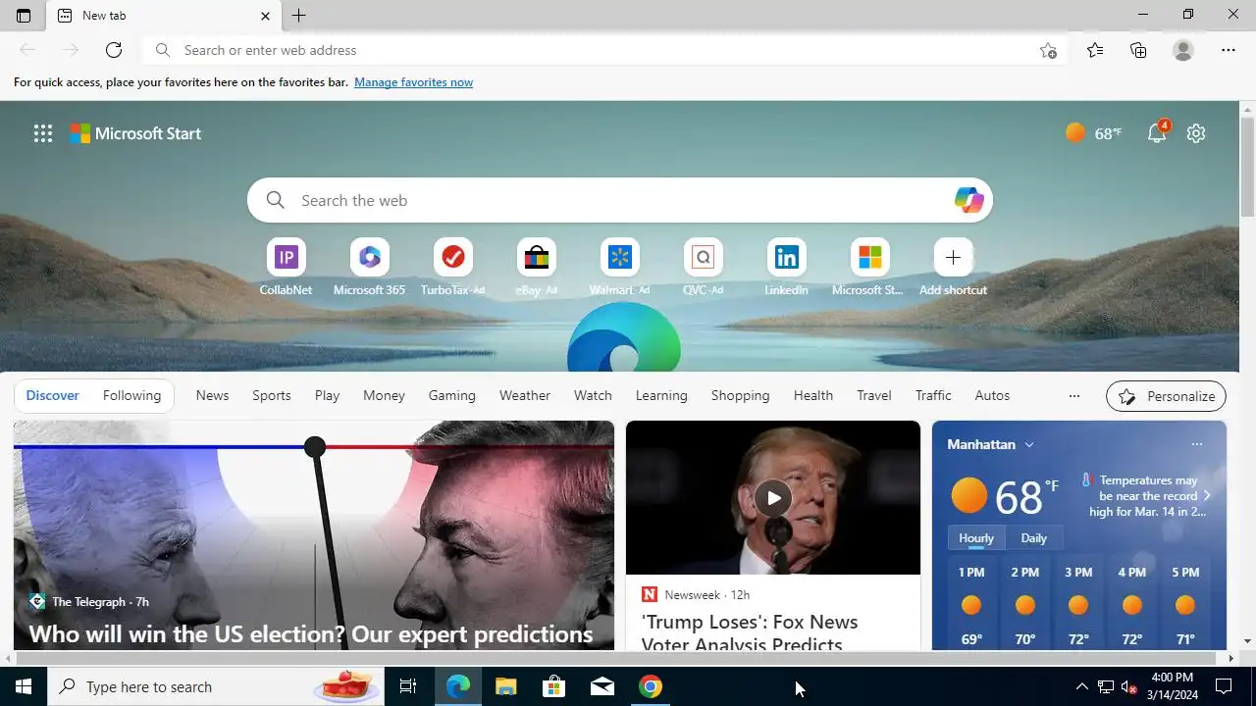Expand the Manhattan location dropdown
Image resolution: width=1256 pixels, height=706 pixels.
(x=990, y=444)
